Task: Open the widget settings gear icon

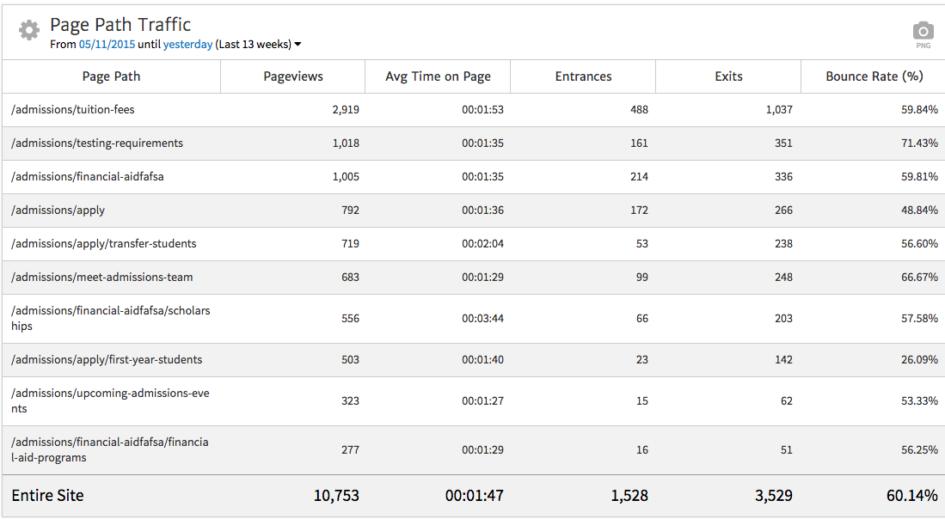Action: point(29,31)
